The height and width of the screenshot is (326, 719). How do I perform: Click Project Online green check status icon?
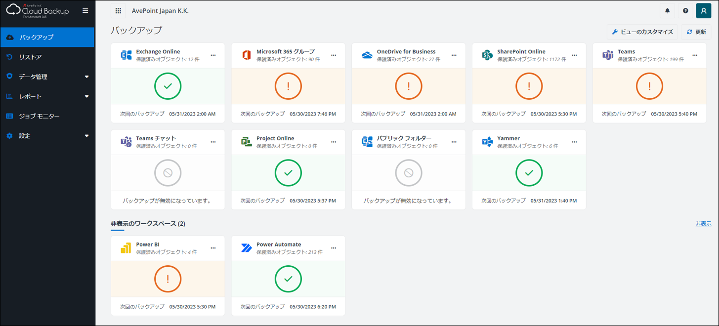tap(288, 173)
